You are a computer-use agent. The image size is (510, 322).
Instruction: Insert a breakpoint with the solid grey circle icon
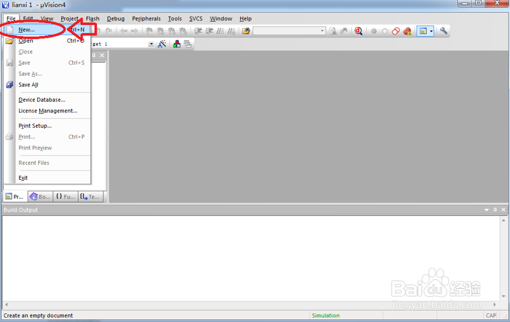click(374, 31)
